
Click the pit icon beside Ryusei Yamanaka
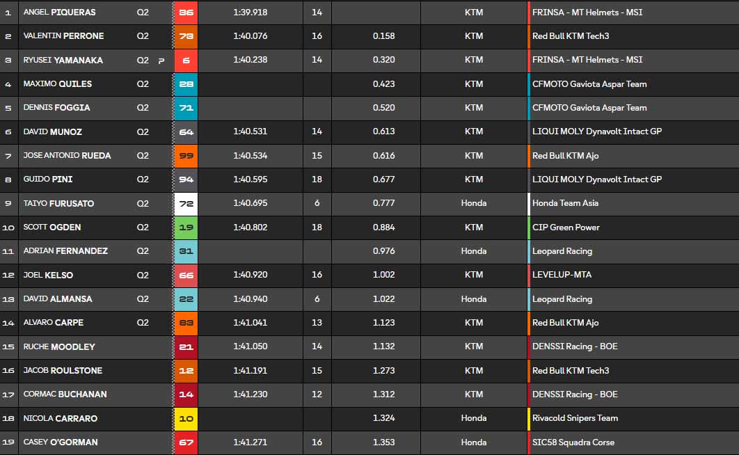[x=161, y=61]
